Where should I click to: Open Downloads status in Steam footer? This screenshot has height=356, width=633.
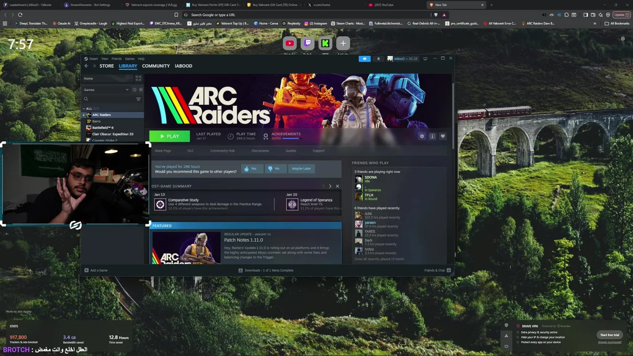[x=266, y=270]
